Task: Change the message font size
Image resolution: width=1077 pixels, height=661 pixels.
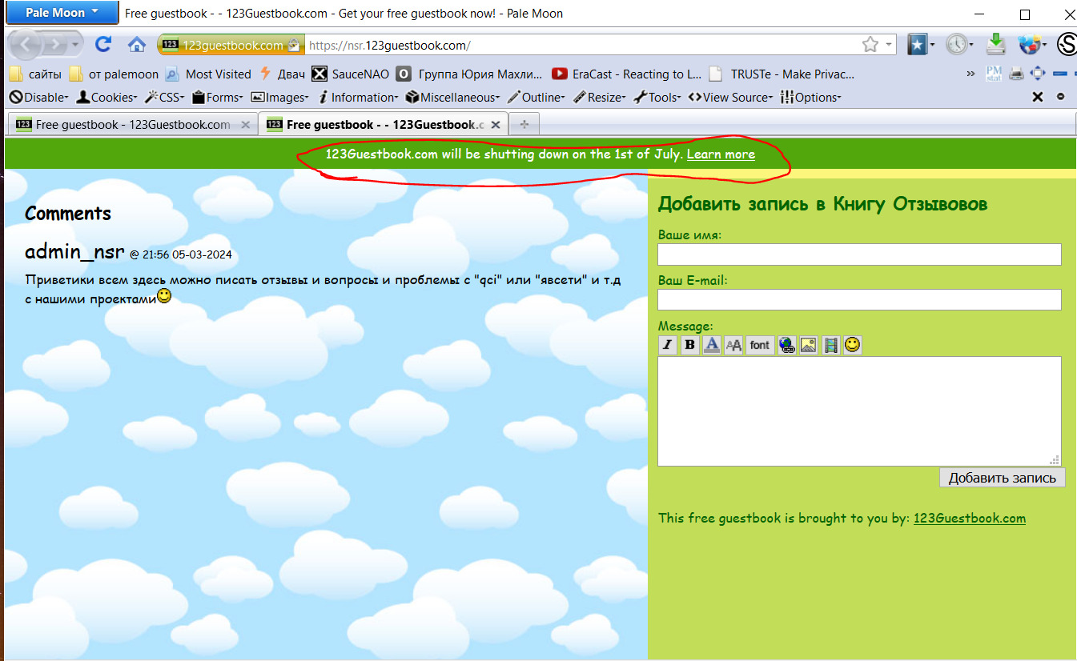Action: [x=733, y=345]
